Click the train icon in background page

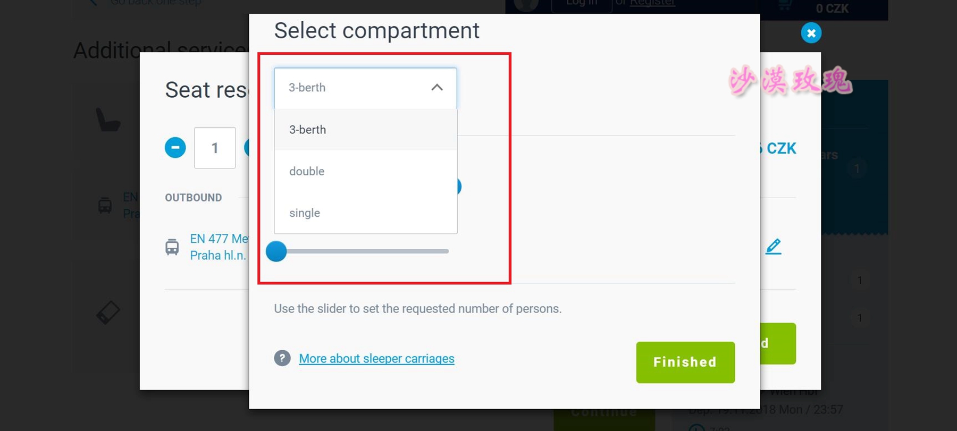tap(105, 205)
